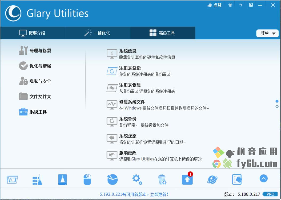Launch the 系统信息 tool

click(x=141, y=54)
